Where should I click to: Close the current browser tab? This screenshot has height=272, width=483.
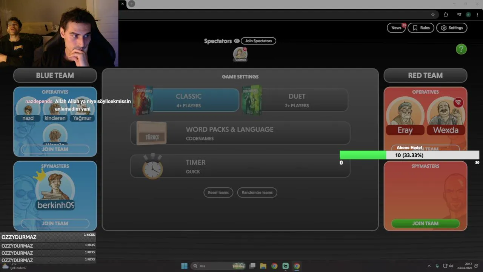pos(122,4)
